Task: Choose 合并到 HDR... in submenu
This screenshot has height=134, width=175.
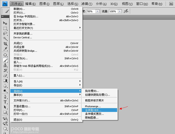Action: click(x=99, y=110)
